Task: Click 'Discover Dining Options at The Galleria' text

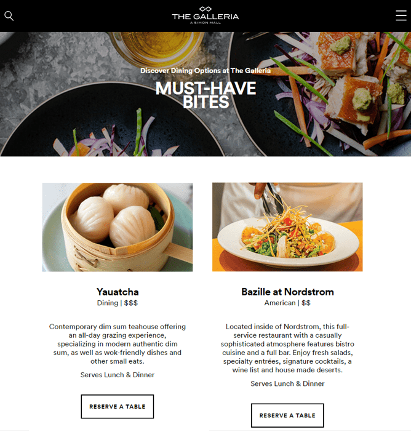Action: pos(205,71)
